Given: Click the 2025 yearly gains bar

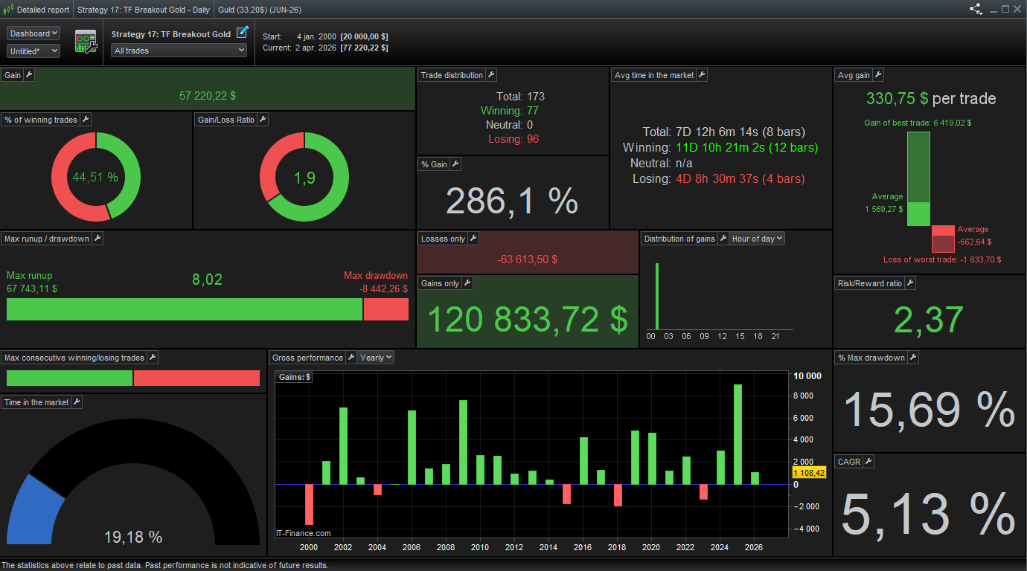Looking at the screenshot, I should pyautogui.click(x=738, y=434).
